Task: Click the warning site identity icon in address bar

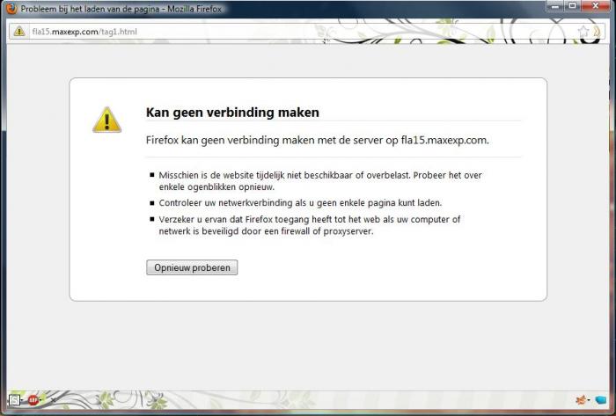Action: point(18,32)
